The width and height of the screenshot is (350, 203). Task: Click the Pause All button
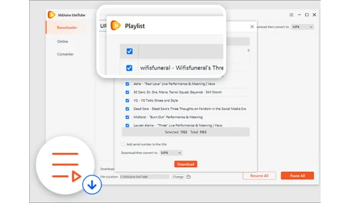point(297,176)
